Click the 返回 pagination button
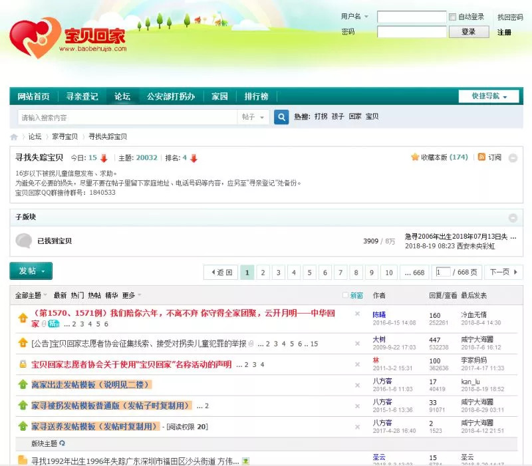Image resolution: width=532 pixels, height=466 pixels. [x=221, y=273]
